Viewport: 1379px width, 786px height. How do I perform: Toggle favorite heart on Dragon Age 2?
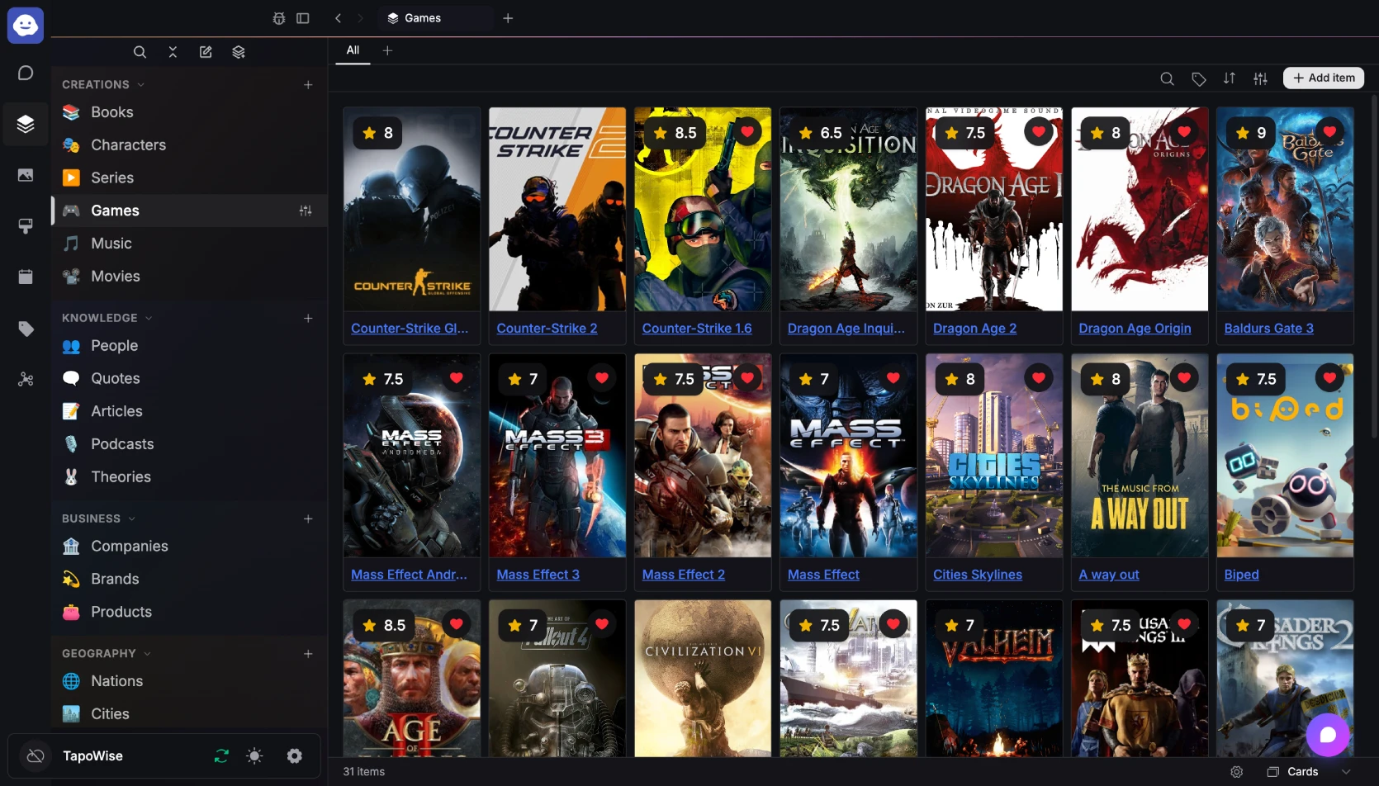pos(1038,132)
